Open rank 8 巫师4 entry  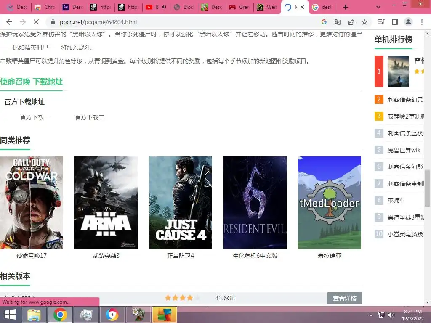click(x=395, y=201)
